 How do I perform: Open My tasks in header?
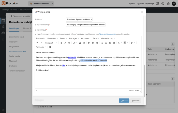(x=132, y=4)
